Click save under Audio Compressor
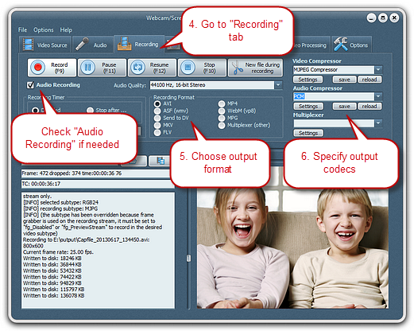Viewport: 414px width, 331px height. (x=344, y=106)
